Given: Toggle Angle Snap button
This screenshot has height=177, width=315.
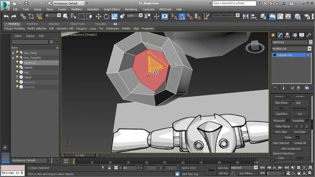Looking at the screenshot, I should click(x=182, y=16).
